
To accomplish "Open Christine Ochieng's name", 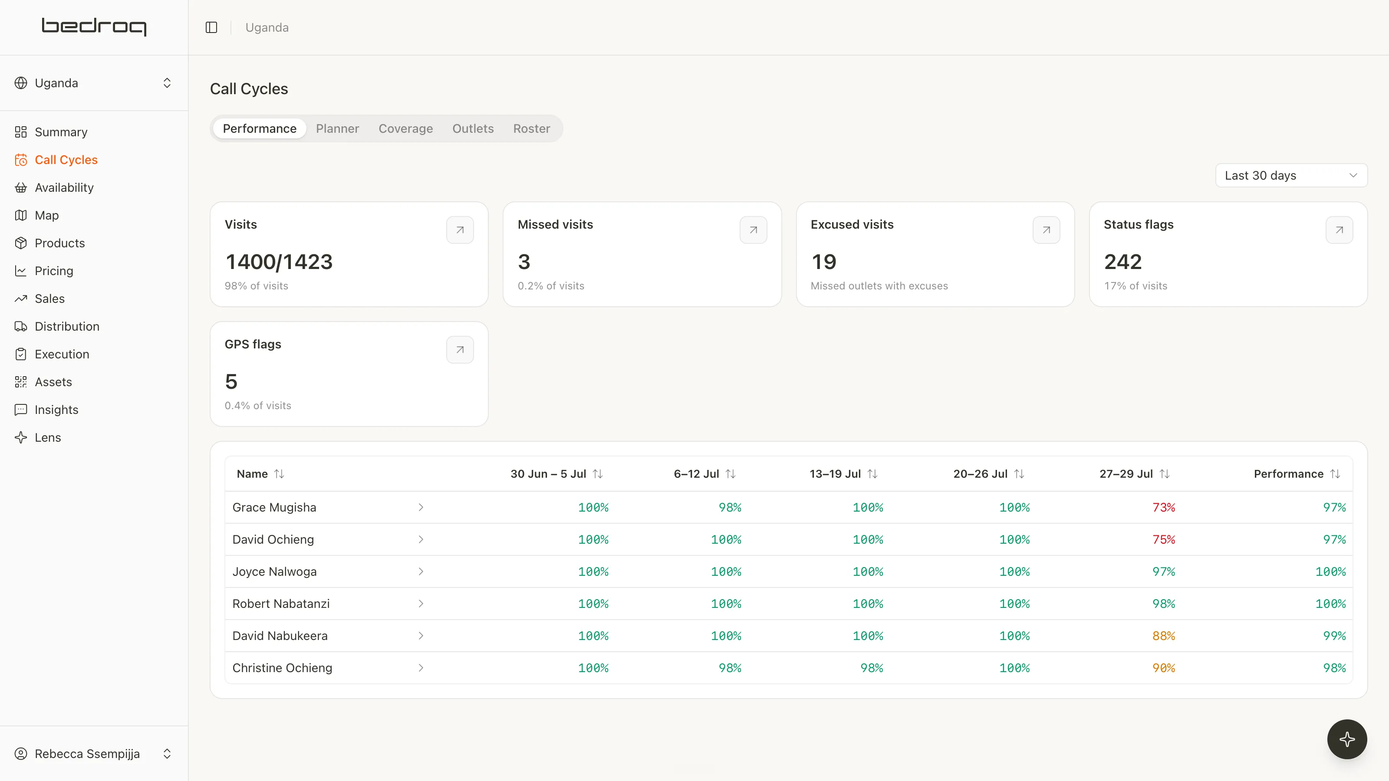I will 282,668.
